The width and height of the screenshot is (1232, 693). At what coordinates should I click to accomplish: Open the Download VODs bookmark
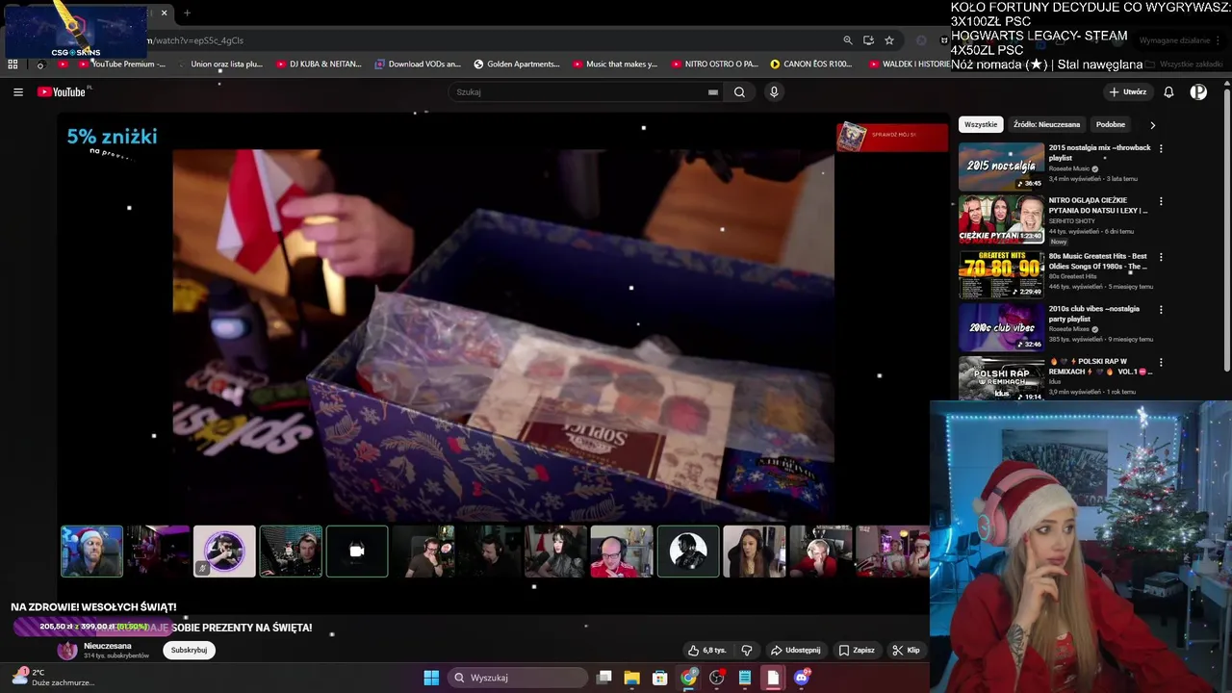click(418, 64)
